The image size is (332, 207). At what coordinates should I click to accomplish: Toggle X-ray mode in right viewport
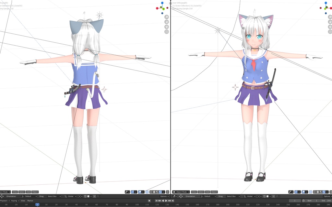coord(310,191)
